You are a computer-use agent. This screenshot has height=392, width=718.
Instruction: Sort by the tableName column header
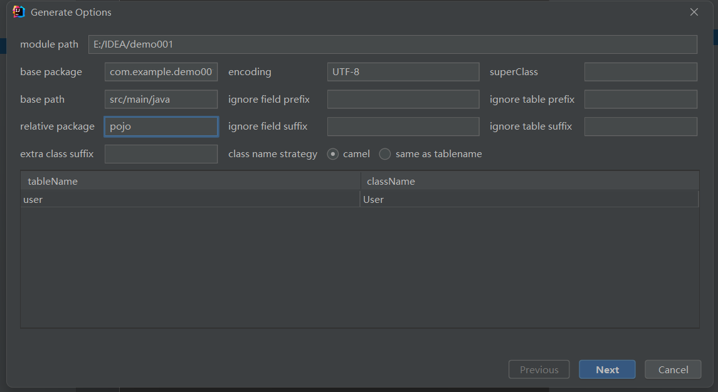(190, 181)
